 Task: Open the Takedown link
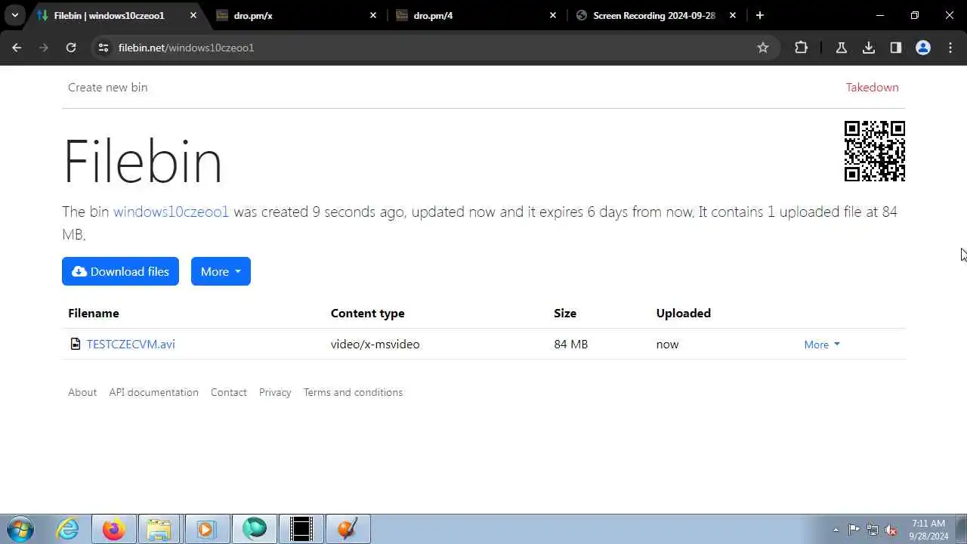(x=872, y=88)
